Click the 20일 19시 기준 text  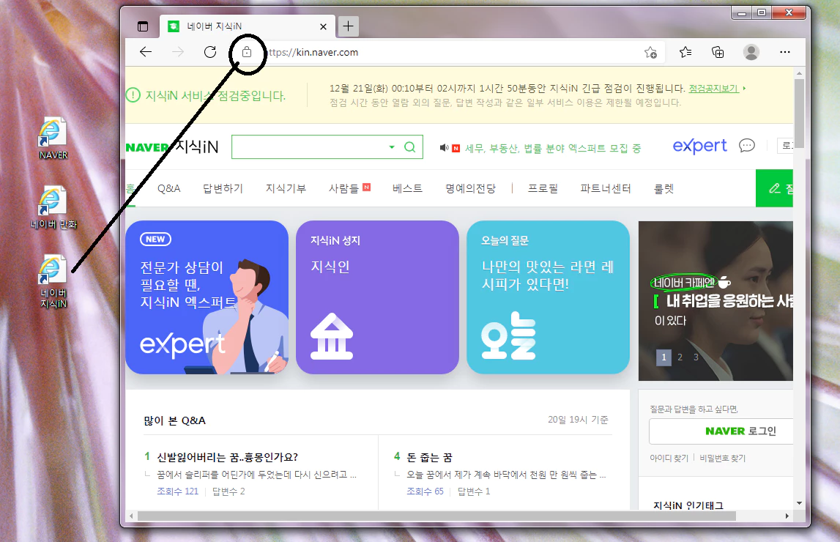[578, 420]
